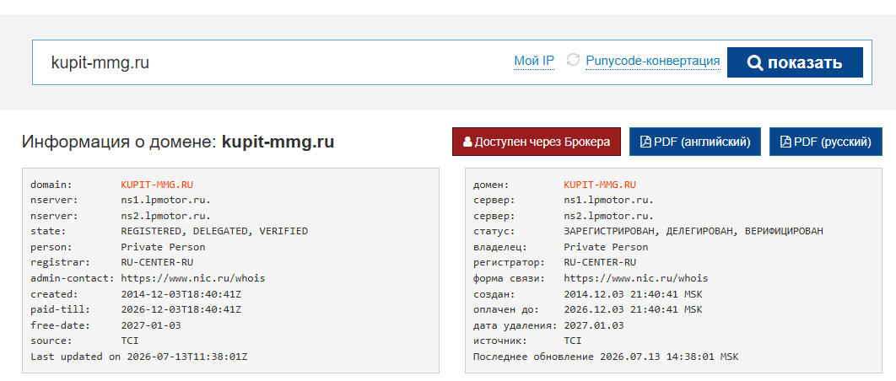Click the Доступен через Брокера button
This screenshot has width=896, height=381.
[536, 142]
